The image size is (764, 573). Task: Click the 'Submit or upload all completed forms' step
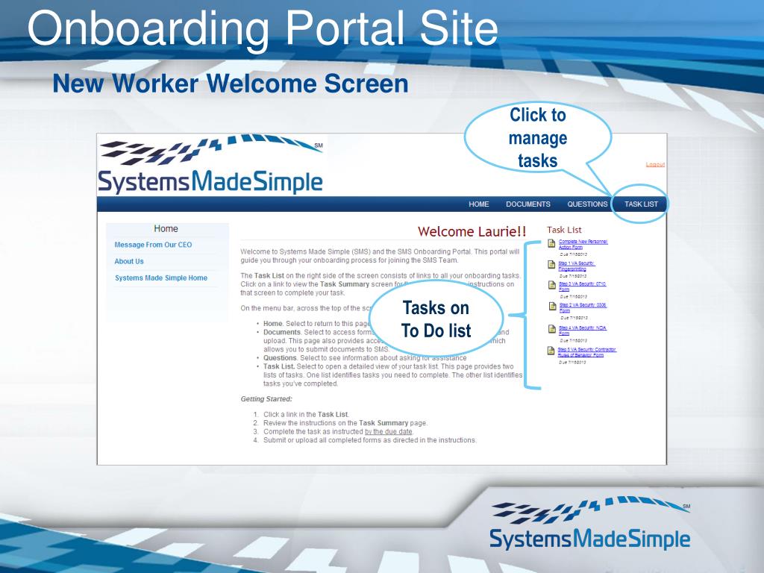click(370, 440)
